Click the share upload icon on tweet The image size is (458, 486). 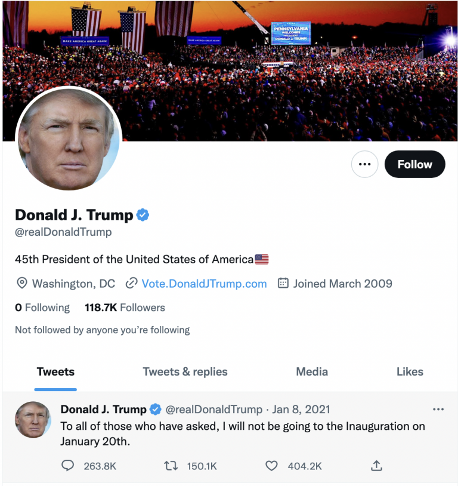point(376,466)
